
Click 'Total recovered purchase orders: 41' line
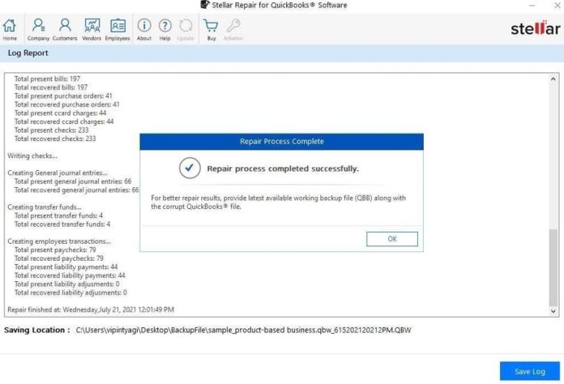pyautogui.click(x=67, y=105)
